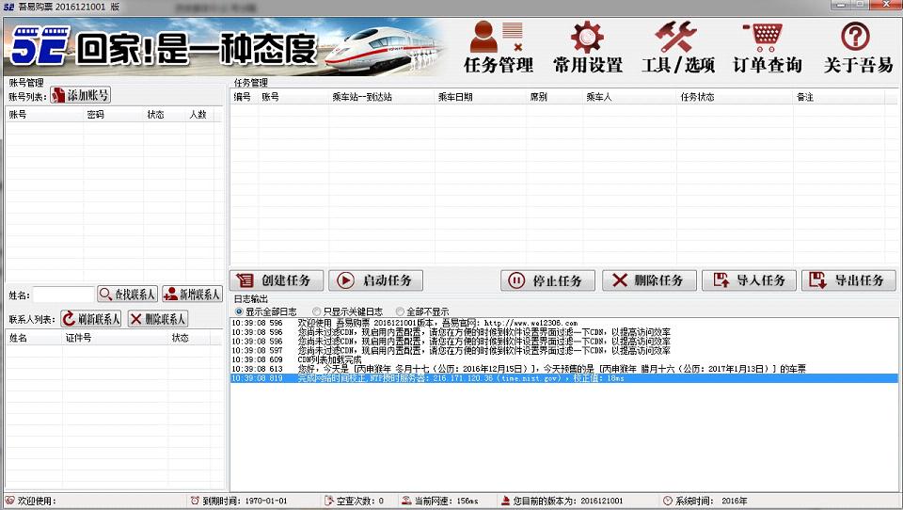903x510 pixels.
Task: Select log line about 丙申猴年 冬月十七
Action: (x=563, y=369)
